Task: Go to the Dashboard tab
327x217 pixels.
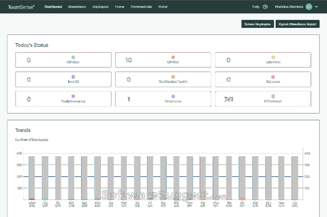Action: coord(53,7)
